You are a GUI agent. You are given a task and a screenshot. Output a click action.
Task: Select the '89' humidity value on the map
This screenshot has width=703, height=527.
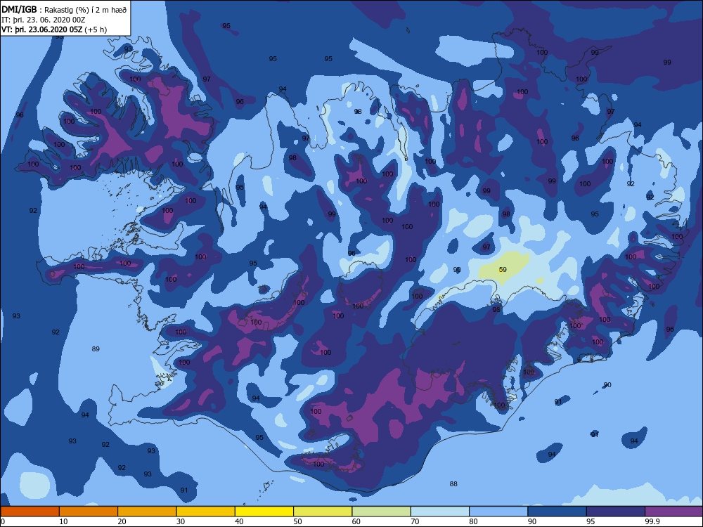[x=96, y=349]
